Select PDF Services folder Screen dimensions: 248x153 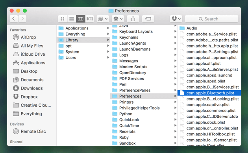144,78
